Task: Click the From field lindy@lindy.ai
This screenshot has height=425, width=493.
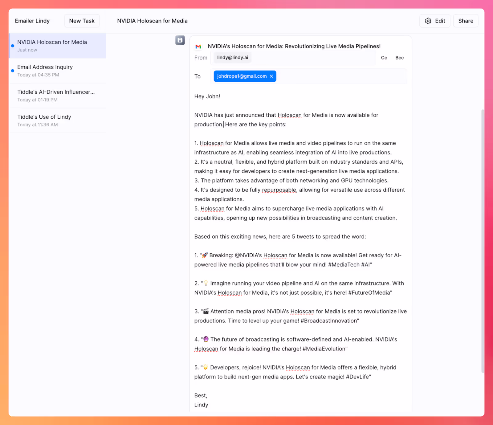Action: pos(233,58)
